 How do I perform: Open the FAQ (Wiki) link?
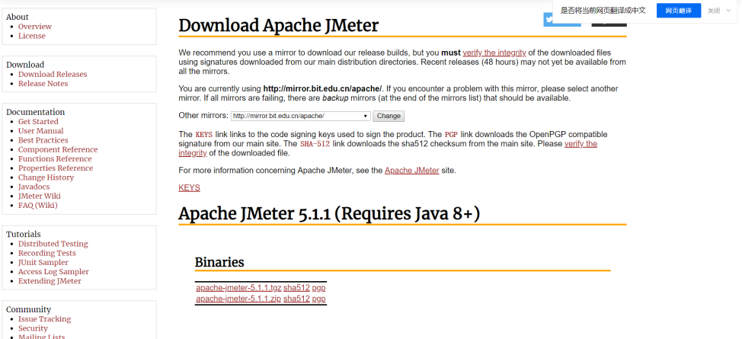[x=38, y=206]
